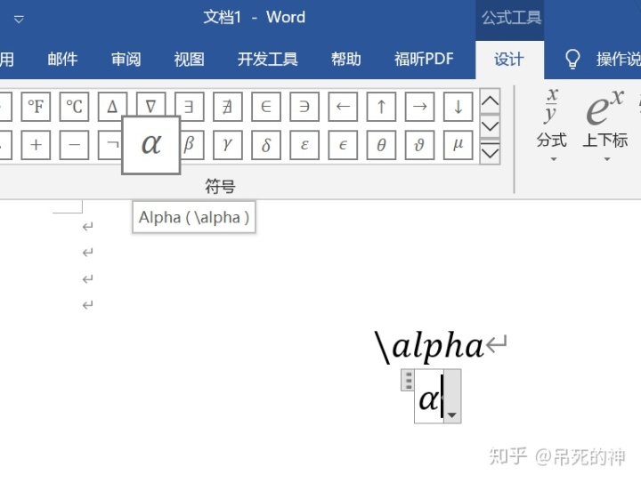
Task: Switch to the 视图 tab
Action: [189, 60]
